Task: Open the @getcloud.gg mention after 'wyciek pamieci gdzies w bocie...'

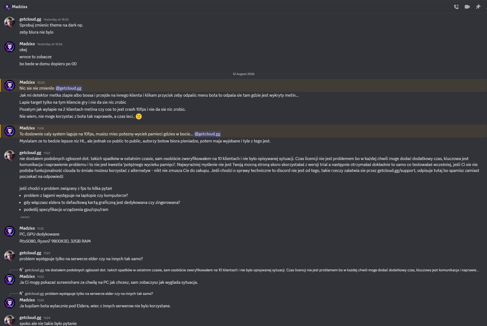Action: pos(208,134)
